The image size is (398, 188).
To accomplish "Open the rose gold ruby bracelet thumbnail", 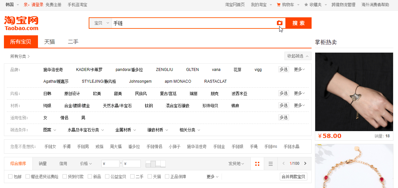I will 354,166.
